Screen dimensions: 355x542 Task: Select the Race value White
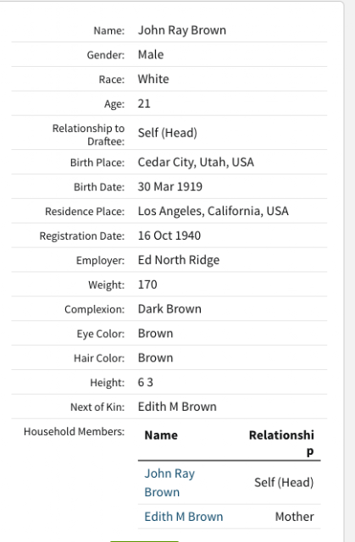tap(153, 79)
